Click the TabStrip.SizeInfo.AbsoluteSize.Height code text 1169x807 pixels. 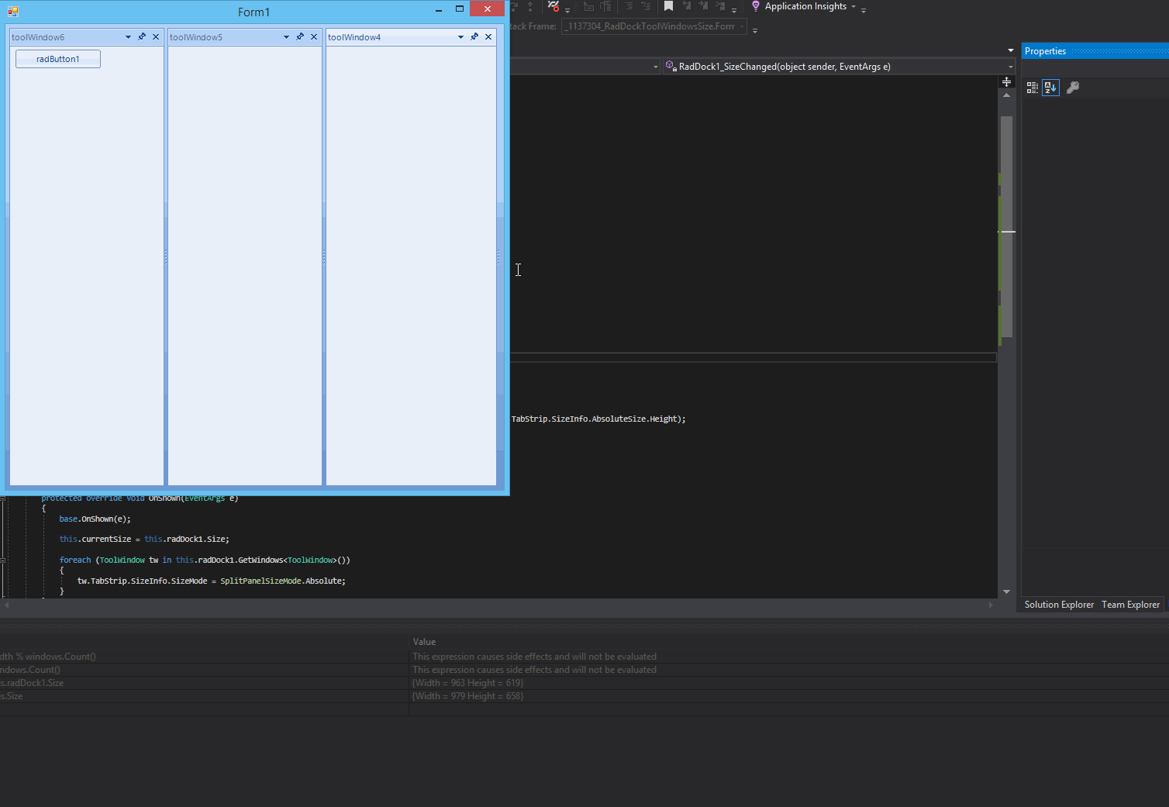(x=598, y=419)
